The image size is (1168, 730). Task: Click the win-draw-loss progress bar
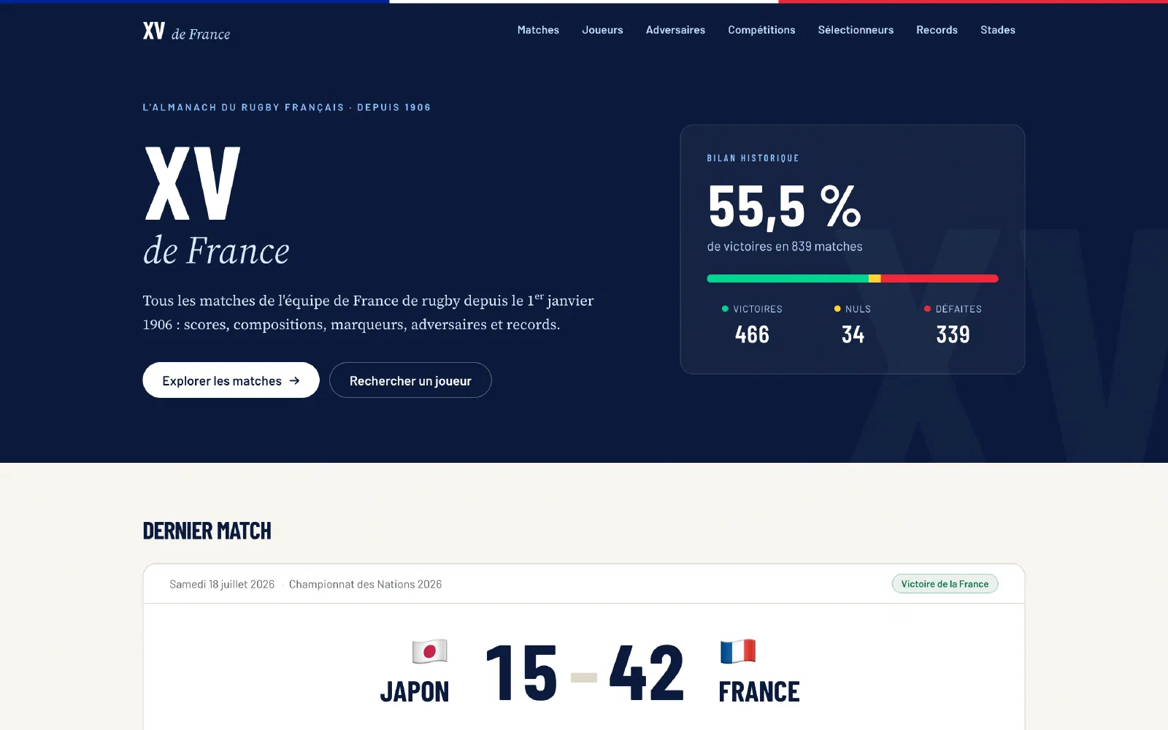[853, 278]
